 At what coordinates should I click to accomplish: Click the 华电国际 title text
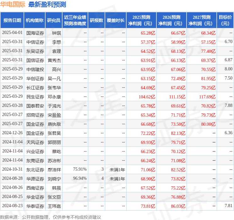13,4
